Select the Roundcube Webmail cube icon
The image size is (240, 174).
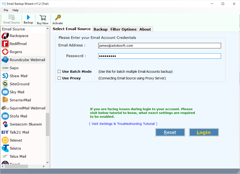[x=5, y=60]
